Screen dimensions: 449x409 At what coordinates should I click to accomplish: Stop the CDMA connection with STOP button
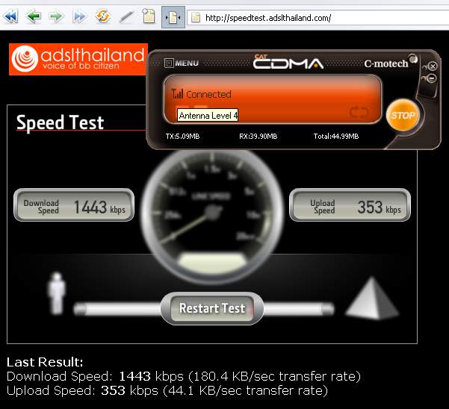pos(403,115)
